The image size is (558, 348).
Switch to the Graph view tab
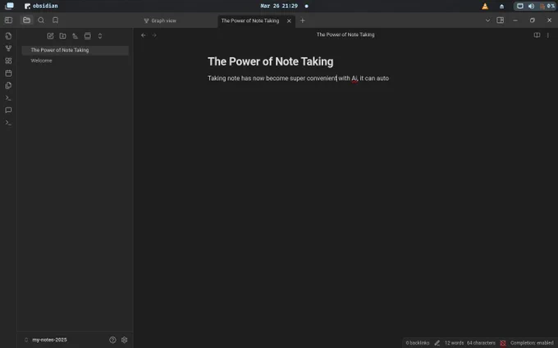point(160,20)
